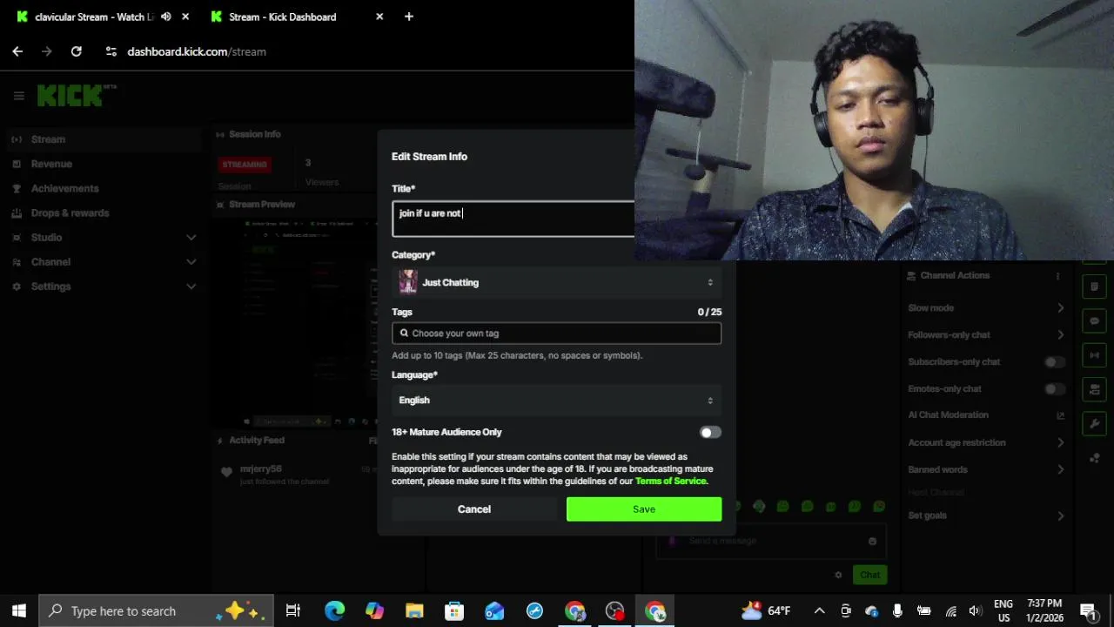Click the browser address bar URL
The image size is (1114, 627).
coord(197,51)
